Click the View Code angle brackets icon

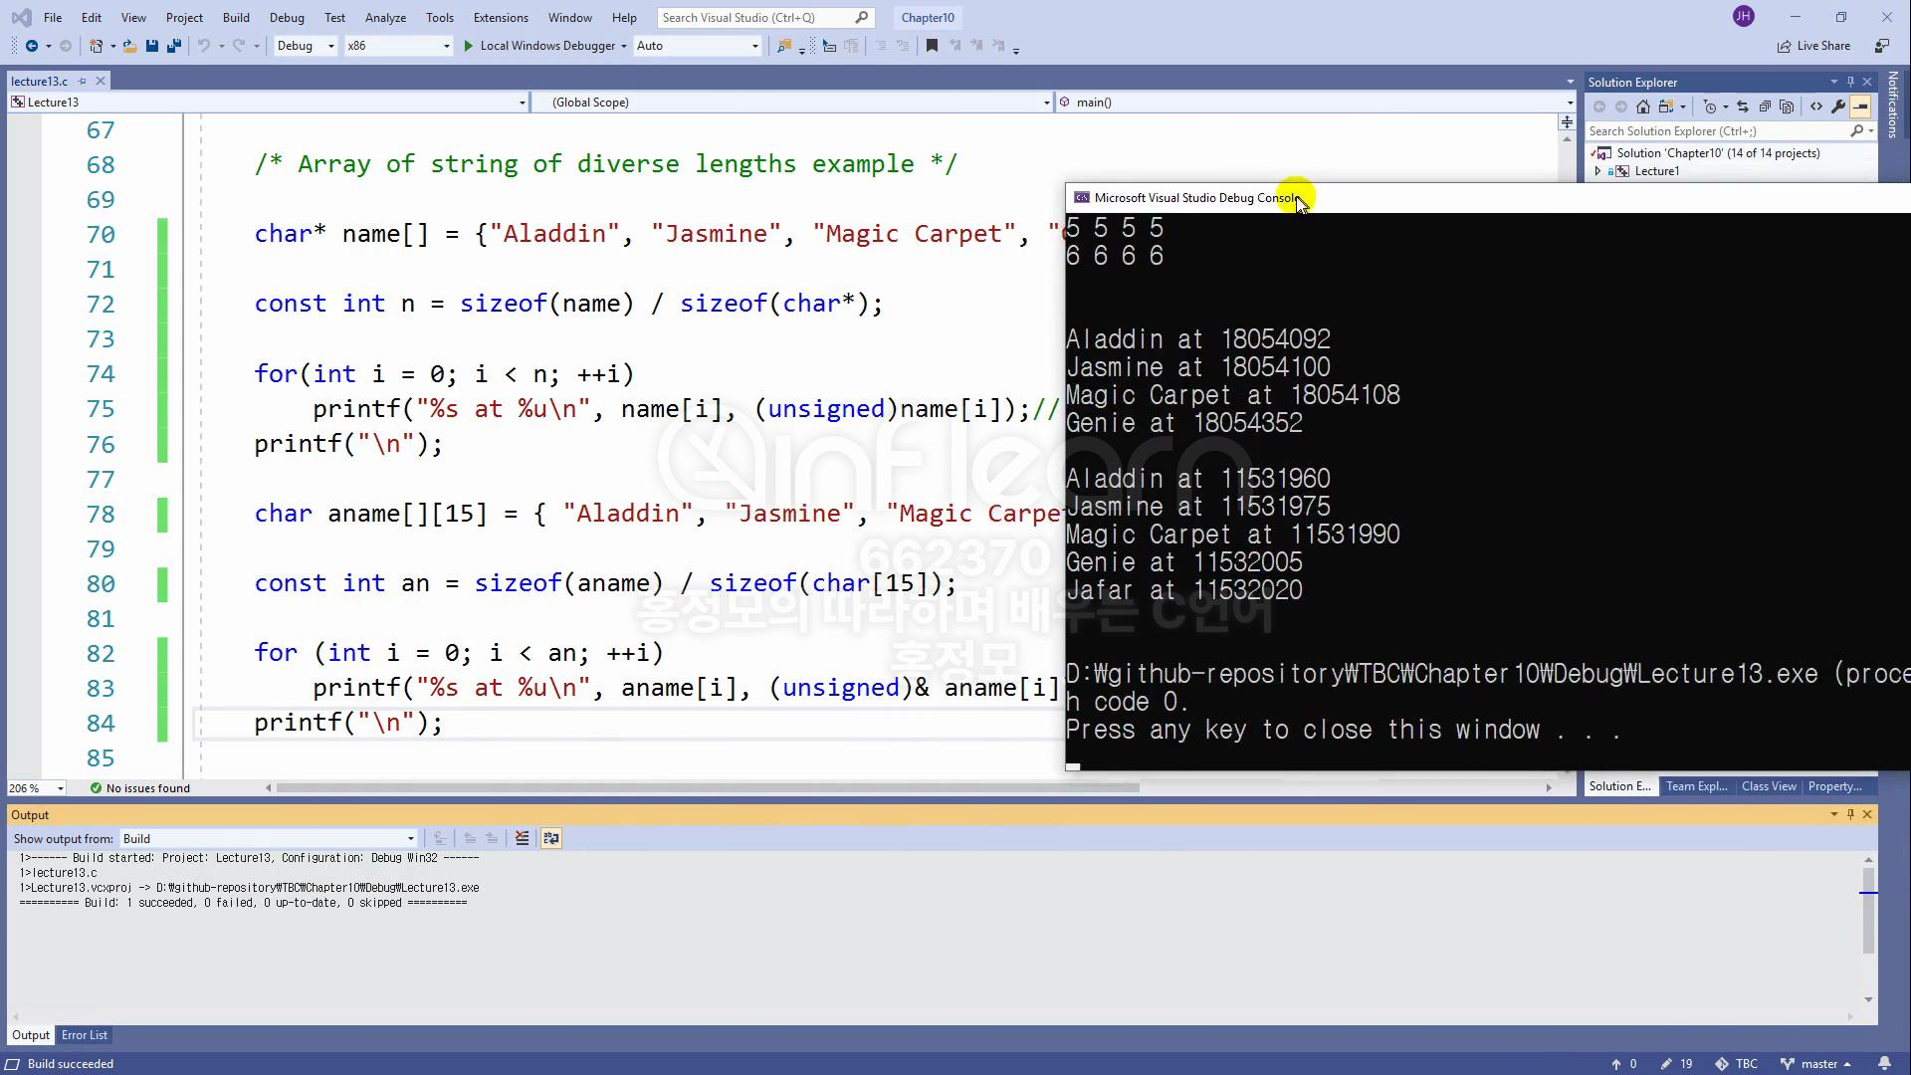click(x=1816, y=107)
